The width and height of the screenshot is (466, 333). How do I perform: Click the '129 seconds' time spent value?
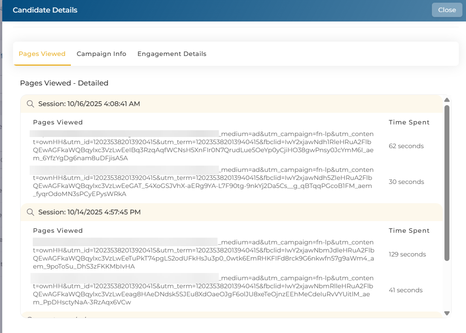[x=407, y=254]
